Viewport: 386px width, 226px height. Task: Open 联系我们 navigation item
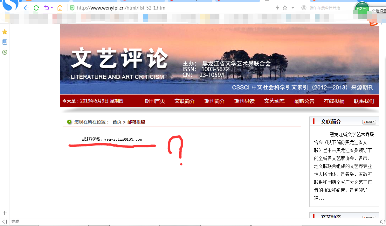pos(364,101)
